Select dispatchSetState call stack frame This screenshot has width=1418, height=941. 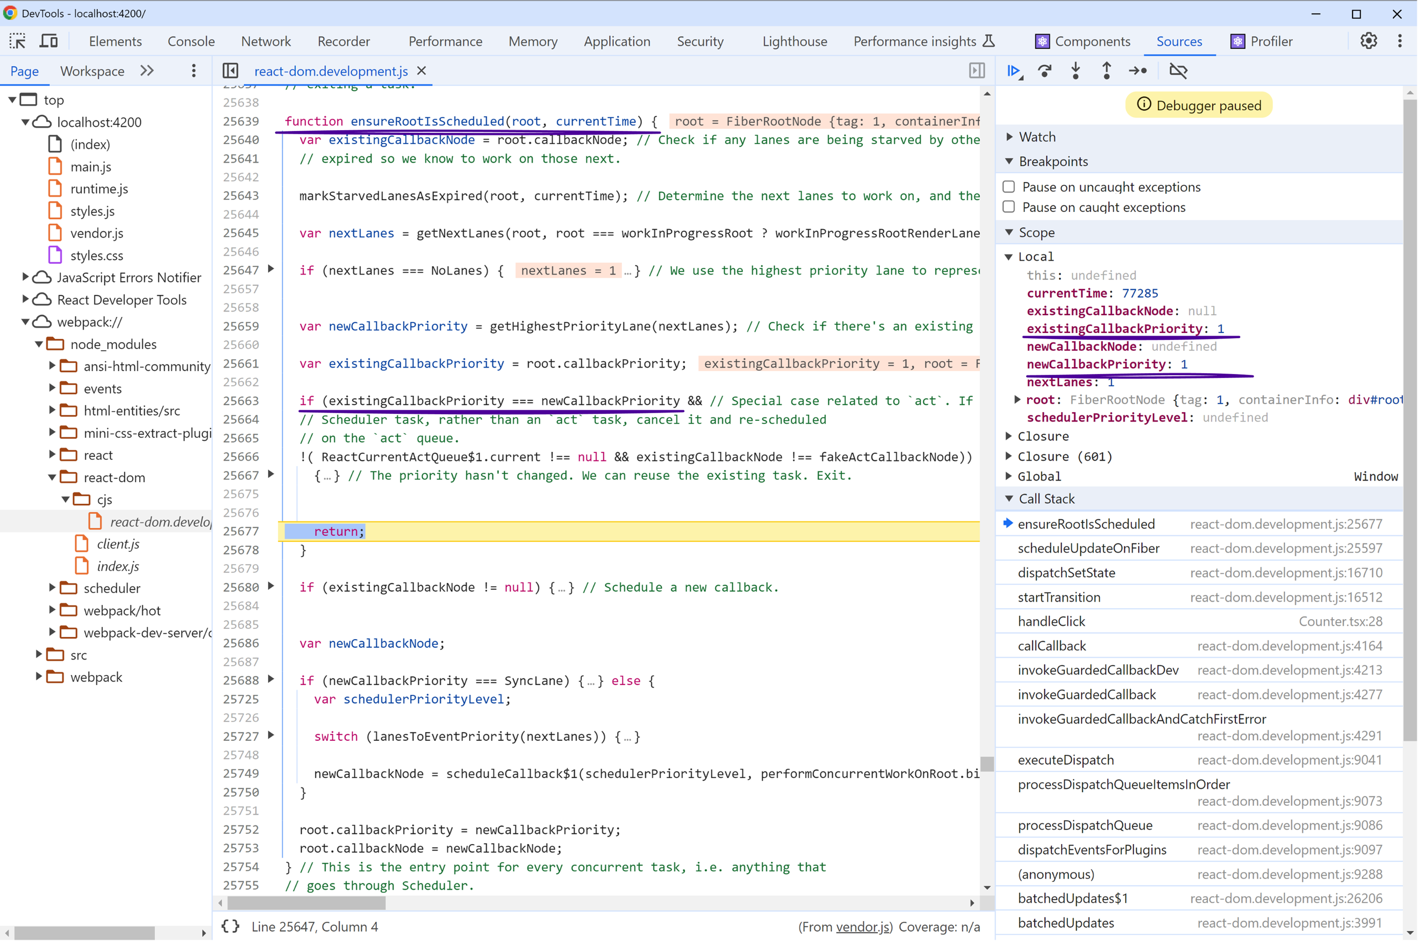tap(1199, 573)
